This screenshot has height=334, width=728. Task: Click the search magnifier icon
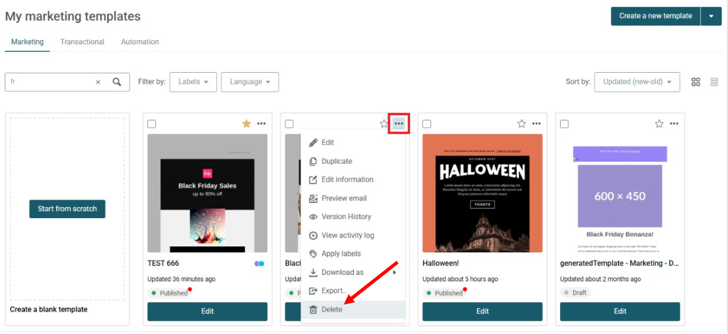click(117, 82)
